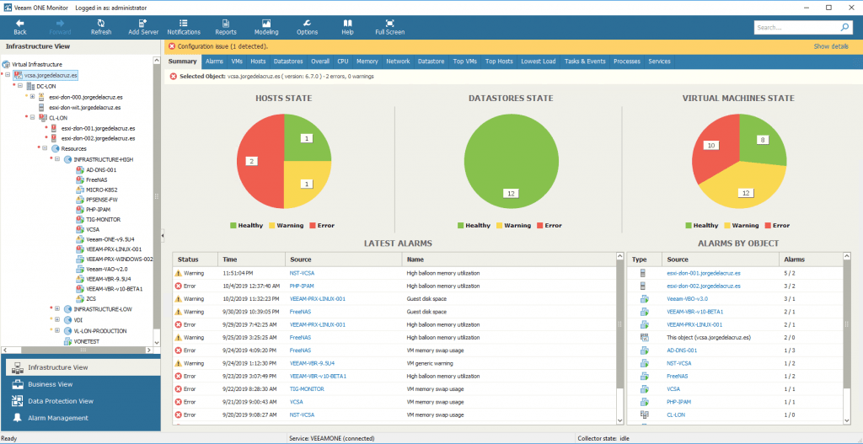Open esxi-zlon-002 in Alarms by Object
863x444 pixels.
[x=704, y=286]
